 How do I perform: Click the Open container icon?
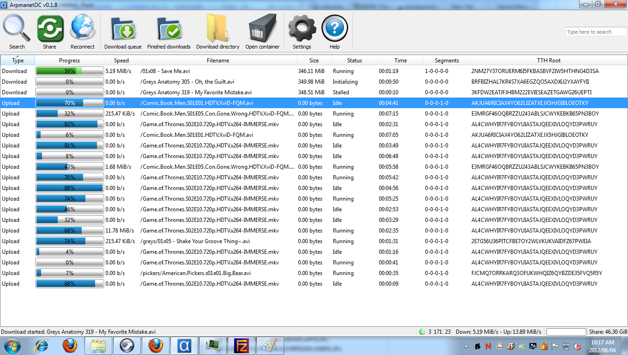point(262,31)
